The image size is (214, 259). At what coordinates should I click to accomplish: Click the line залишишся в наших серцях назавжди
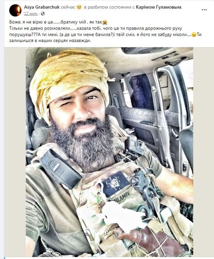click(50, 41)
